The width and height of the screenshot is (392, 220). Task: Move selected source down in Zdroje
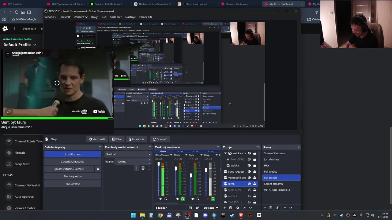[250, 208]
